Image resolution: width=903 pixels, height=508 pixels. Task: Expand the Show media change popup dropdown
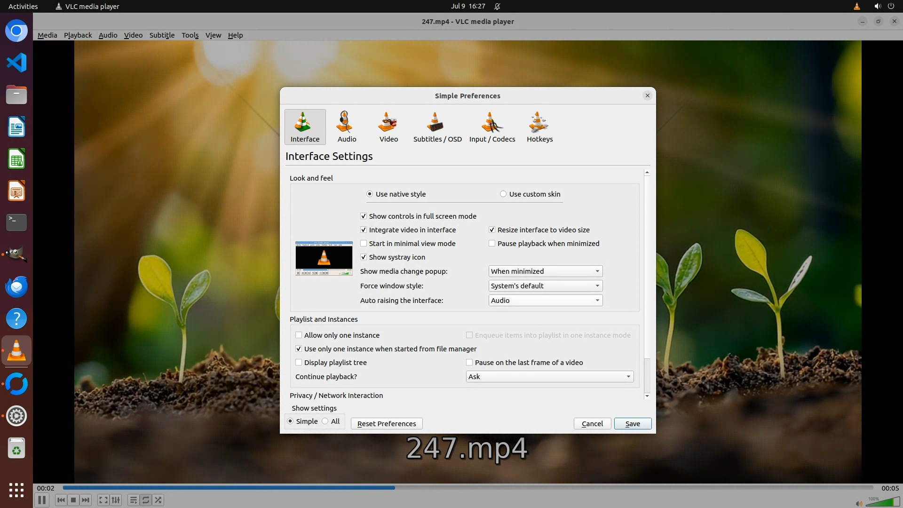[545, 271]
